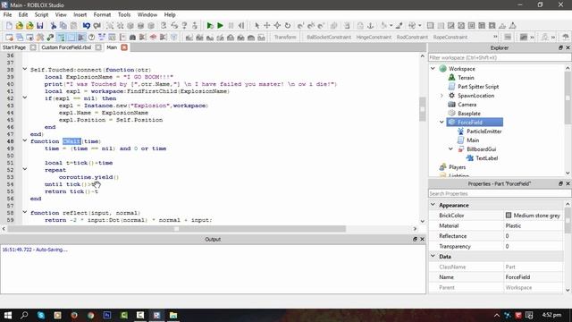
Task: Click the HingeConstraint button
Action: click(x=374, y=37)
